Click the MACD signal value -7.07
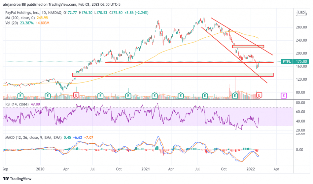The image size is (313, 184). point(89,138)
